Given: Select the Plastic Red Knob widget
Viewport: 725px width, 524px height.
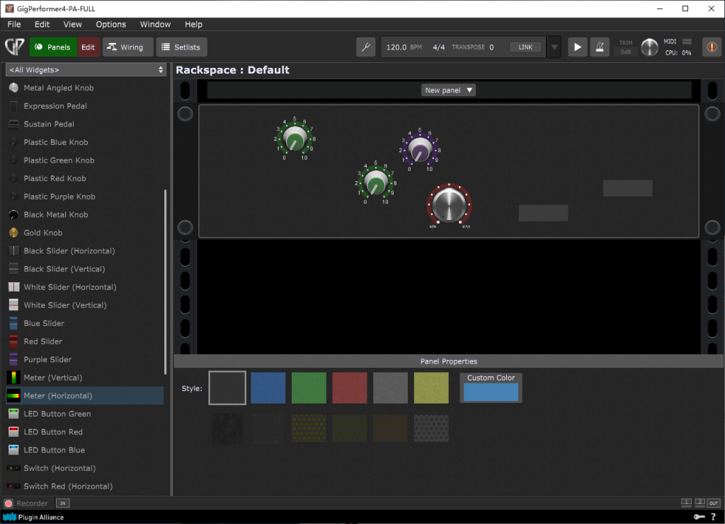Looking at the screenshot, I should pos(86,178).
